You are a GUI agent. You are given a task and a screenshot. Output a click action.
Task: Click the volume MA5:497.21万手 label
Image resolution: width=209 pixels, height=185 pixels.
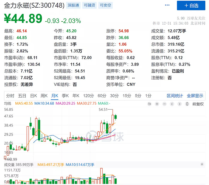pos(51,165)
